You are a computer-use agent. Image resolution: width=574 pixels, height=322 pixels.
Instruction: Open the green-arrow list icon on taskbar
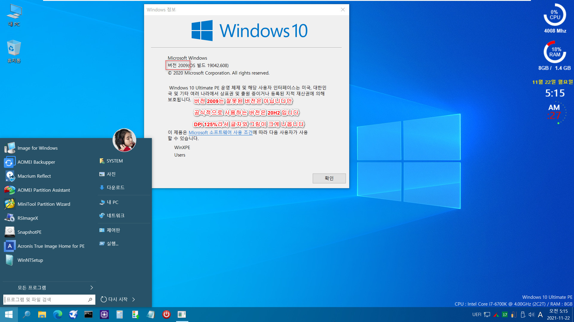click(135, 315)
